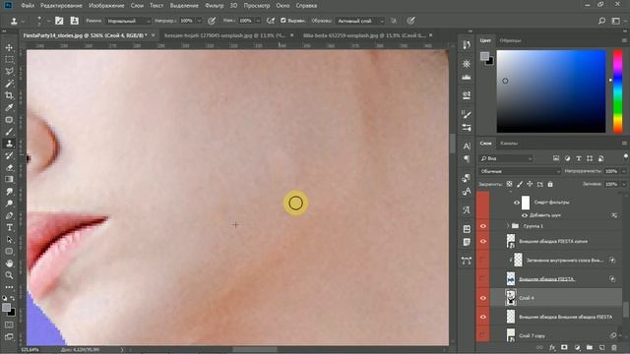Select the Внешняя обводка FIESTA копия layer
The width and height of the screenshot is (630, 354).
(x=553, y=241)
